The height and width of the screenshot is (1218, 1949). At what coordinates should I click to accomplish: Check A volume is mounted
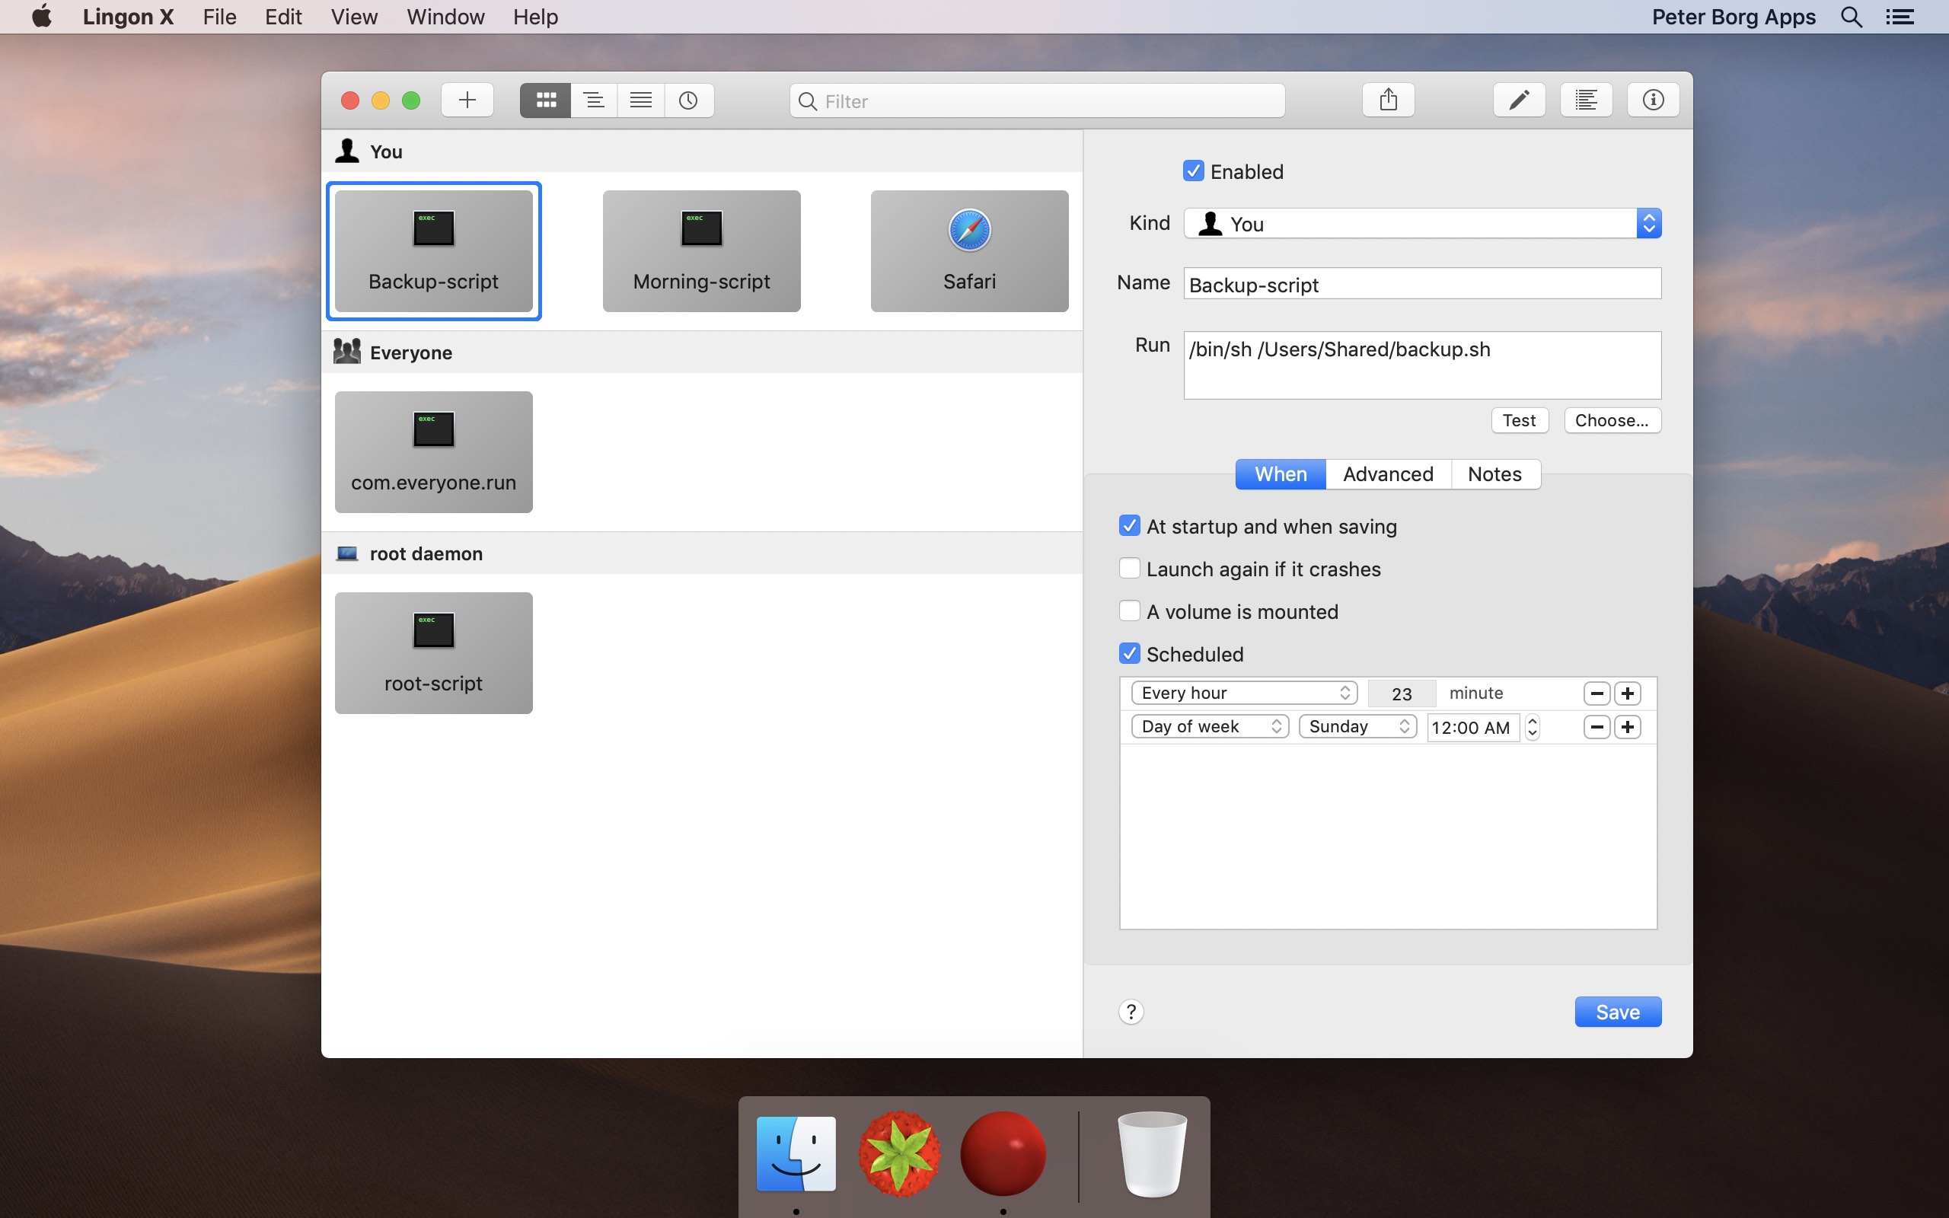click(x=1129, y=611)
